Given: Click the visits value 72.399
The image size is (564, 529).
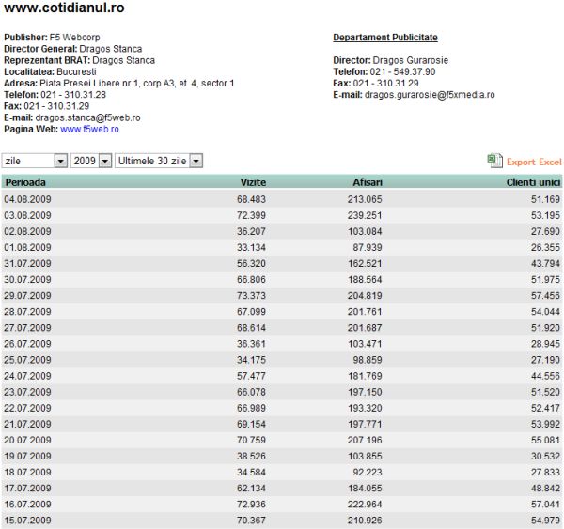Looking at the screenshot, I should [251, 215].
